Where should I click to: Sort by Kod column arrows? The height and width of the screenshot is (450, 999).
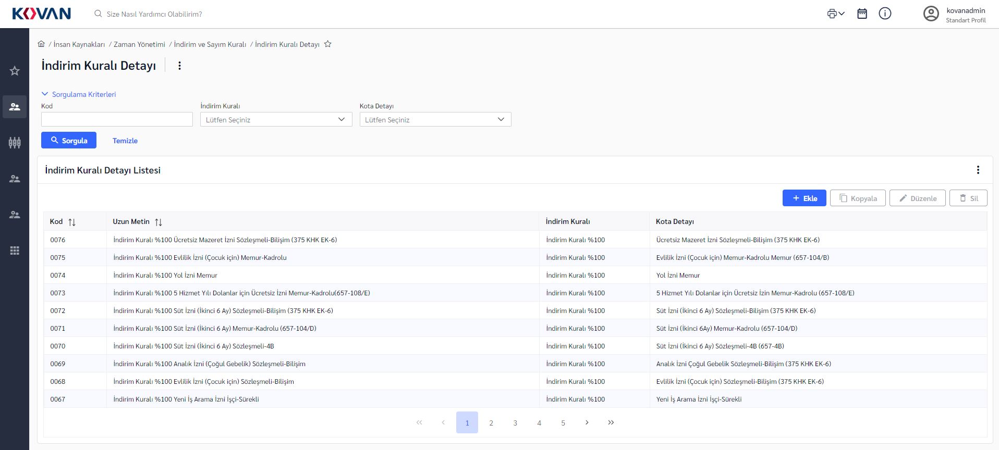click(x=72, y=222)
